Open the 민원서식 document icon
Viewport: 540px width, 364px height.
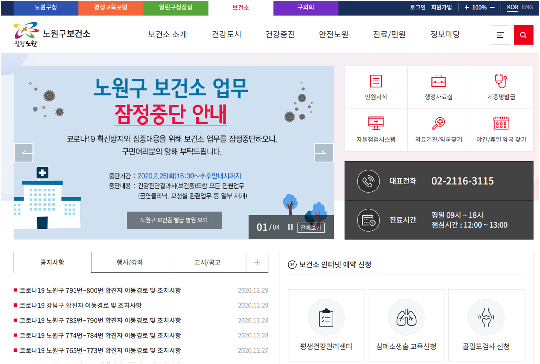click(376, 81)
